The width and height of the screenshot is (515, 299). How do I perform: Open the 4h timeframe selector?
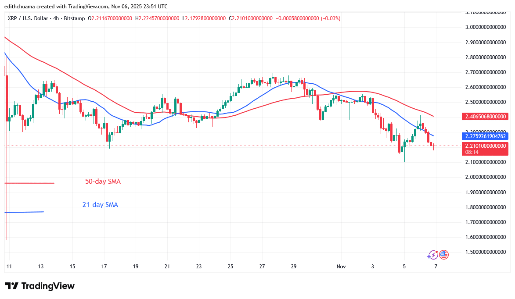click(x=55, y=19)
